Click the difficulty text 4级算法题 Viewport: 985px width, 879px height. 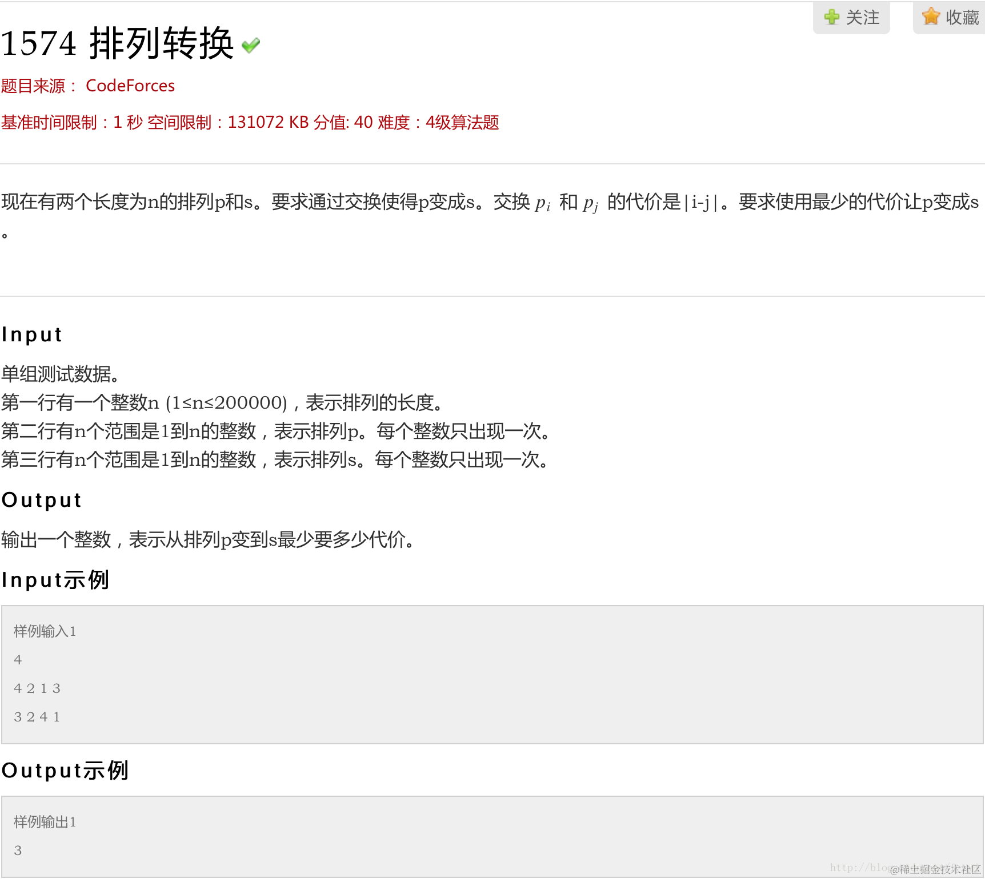coord(462,122)
